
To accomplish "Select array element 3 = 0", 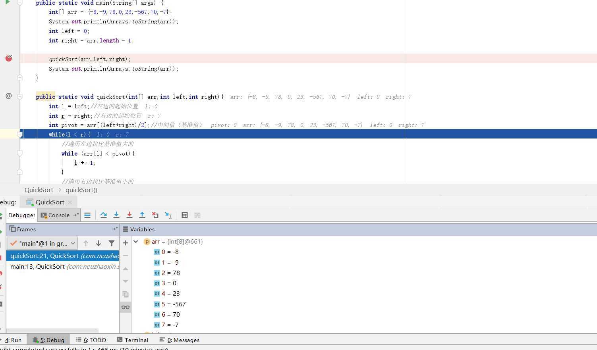I will point(165,283).
